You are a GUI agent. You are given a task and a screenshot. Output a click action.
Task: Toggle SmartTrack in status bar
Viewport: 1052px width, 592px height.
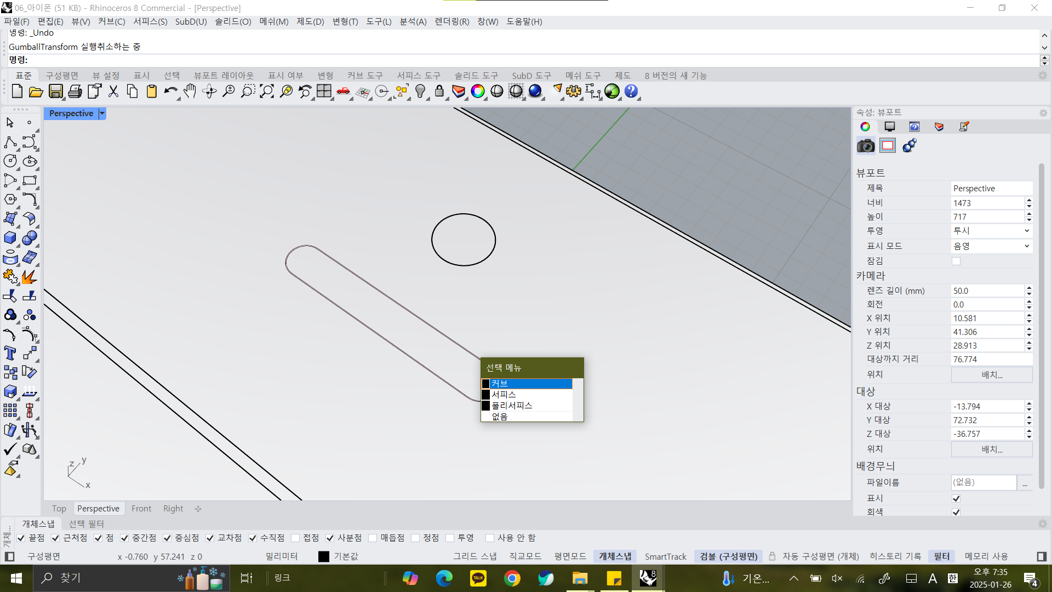(665, 556)
